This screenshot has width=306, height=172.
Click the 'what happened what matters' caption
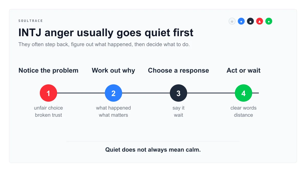[113, 111]
